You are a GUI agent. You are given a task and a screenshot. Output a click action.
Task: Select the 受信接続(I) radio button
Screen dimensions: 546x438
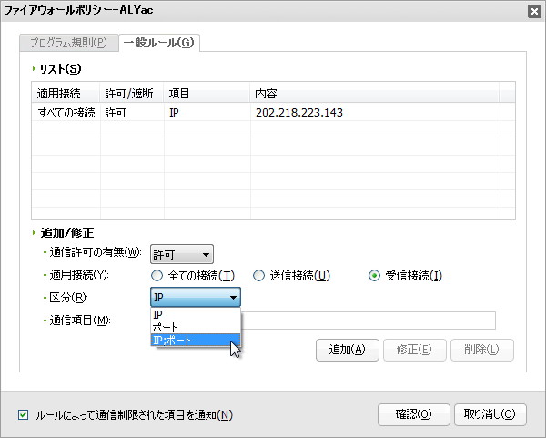click(374, 276)
